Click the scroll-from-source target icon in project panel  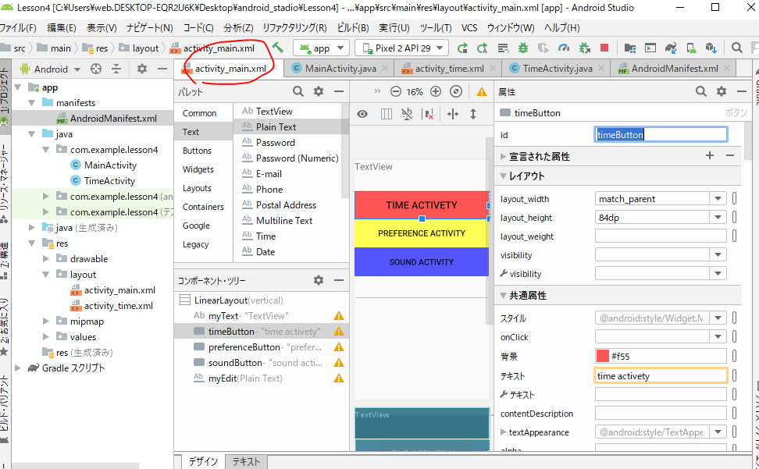tap(96, 69)
